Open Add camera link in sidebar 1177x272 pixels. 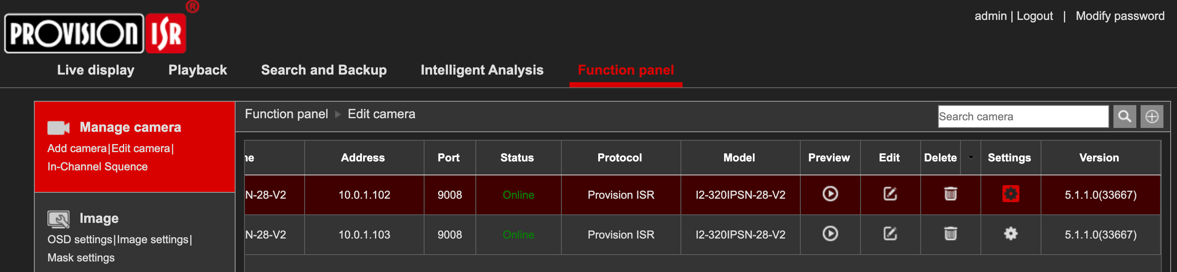[77, 149]
